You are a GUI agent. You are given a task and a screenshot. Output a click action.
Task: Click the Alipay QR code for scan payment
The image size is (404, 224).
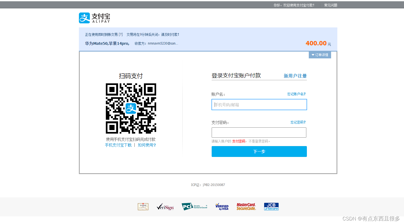point(131,108)
